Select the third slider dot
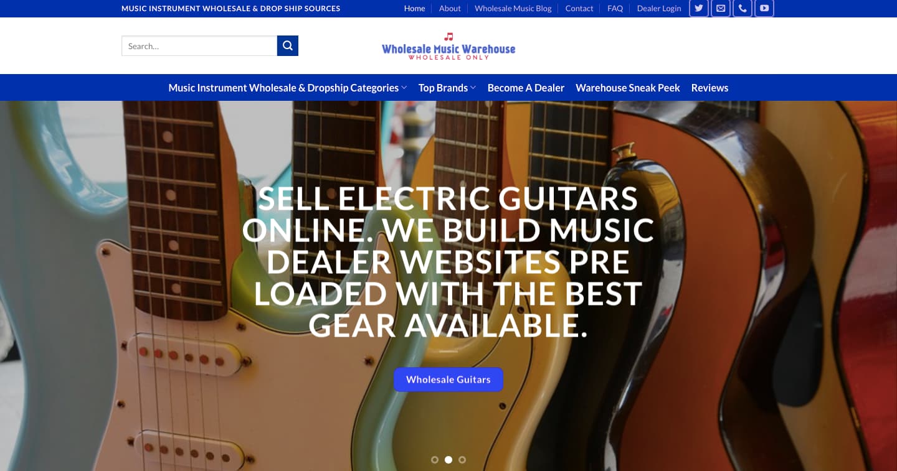The width and height of the screenshot is (897, 471). point(462,460)
